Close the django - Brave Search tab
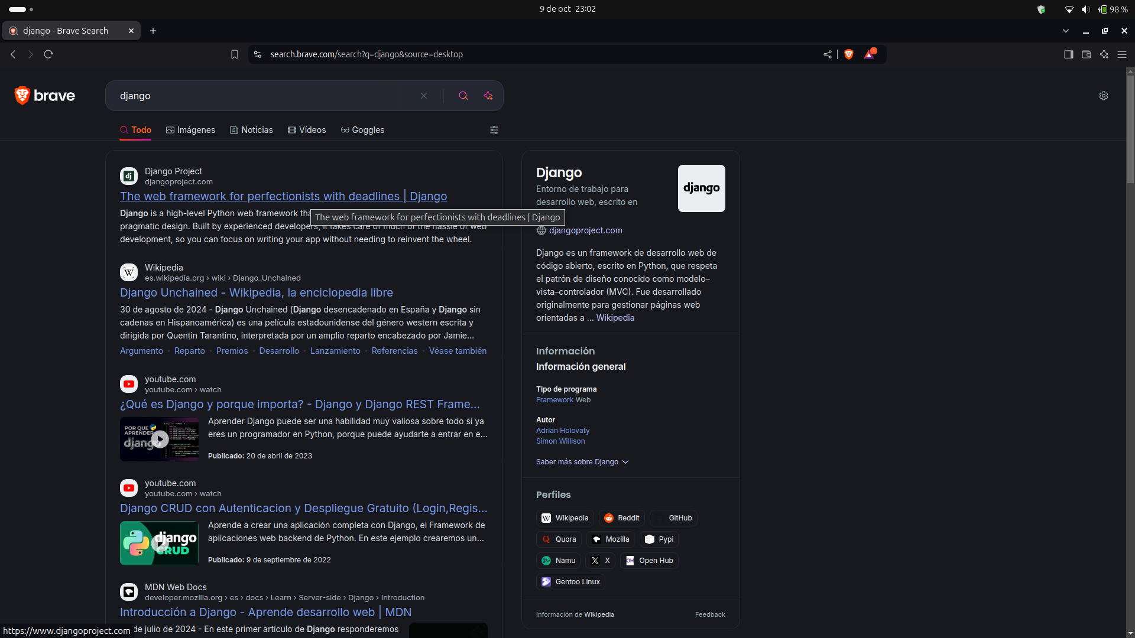The width and height of the screenshot is (1135, 638). point(131,31)
